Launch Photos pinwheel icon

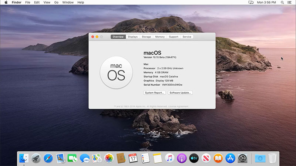pos(109,158)
